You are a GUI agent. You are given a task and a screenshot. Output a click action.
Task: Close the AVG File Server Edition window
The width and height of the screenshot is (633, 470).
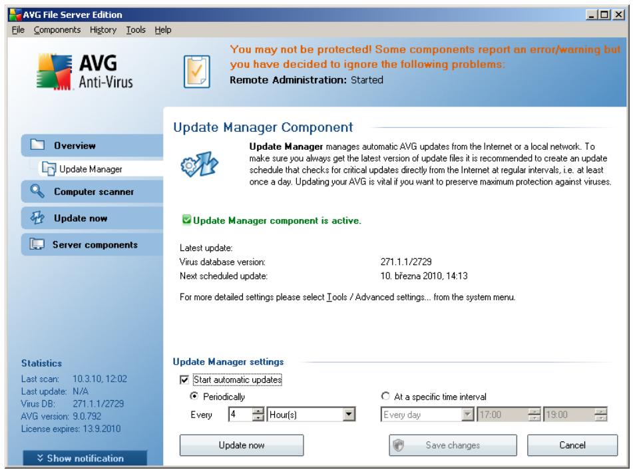pyautogui.click(x=618, y=15)
